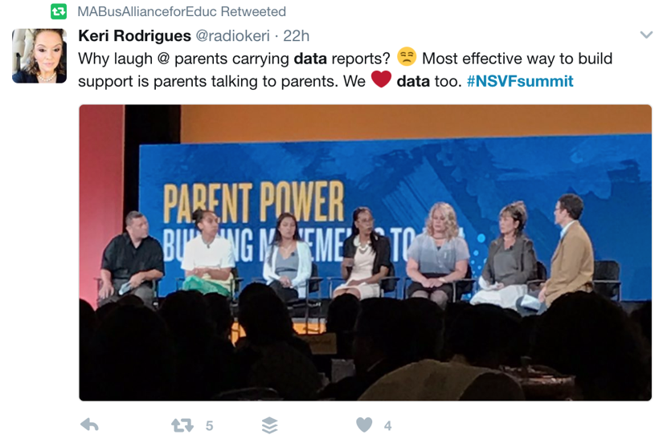Click the red heart emoji in tweet
This screenshot has width=659, height=443.
pos(381,79)
